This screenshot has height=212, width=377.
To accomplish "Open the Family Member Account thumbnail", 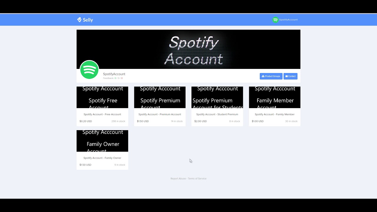I will [x=275, y=97].
